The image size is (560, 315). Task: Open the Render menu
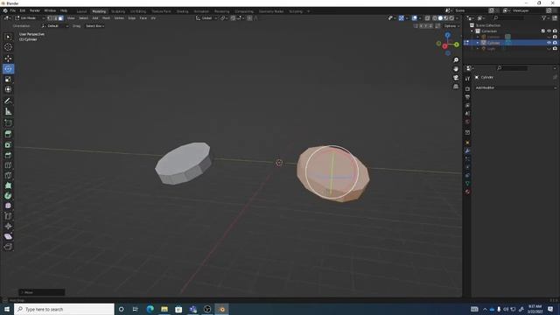[35, 10]
